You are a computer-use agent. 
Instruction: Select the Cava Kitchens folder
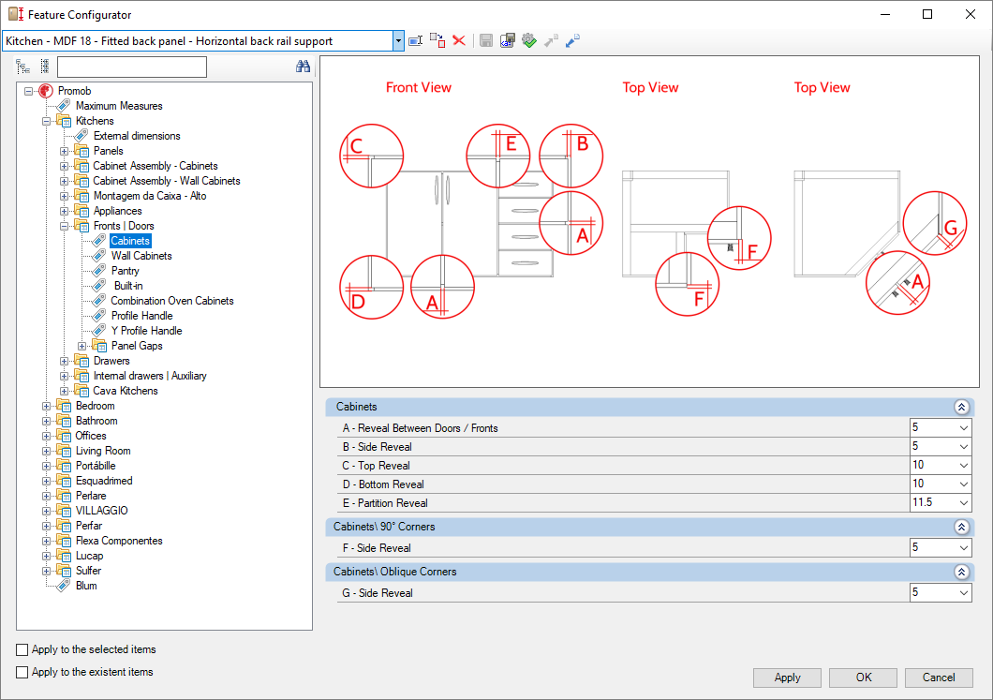(x=126, y=391)
